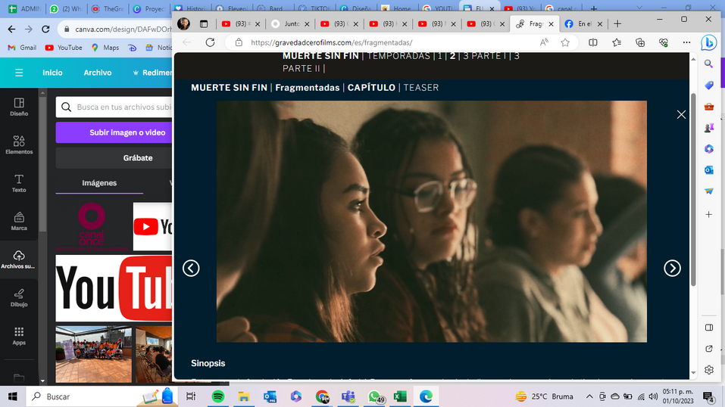Open Windows Start menu
Viewport: 725px width, 407px height.
[12, 396]
